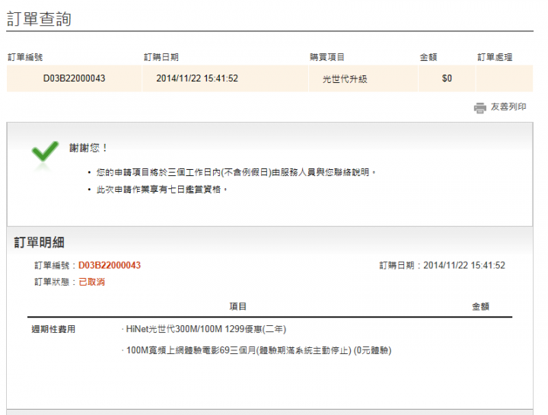Screen dimensions: 548x415
Task: Click the green checkmark icon
Action: [x=45, y=152]
